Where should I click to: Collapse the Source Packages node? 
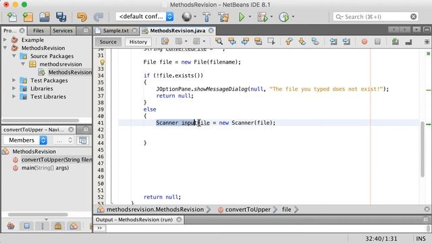[13, 56]
